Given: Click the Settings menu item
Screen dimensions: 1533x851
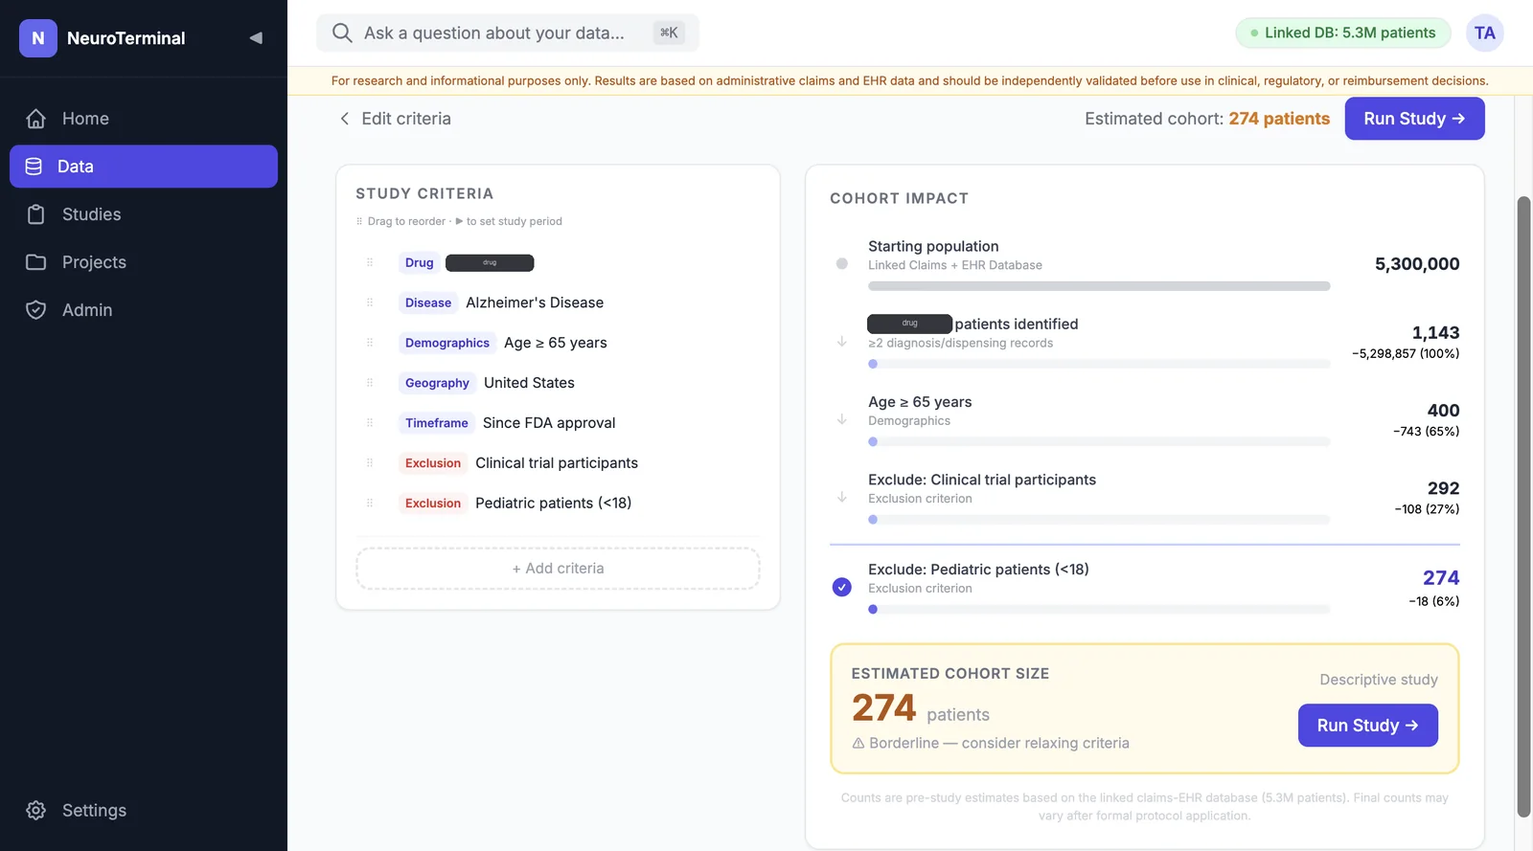Looking at the screenshot, I should click(x=144, y=811).
